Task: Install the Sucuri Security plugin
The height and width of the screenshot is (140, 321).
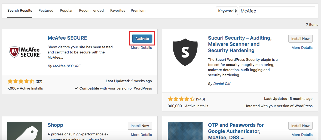Action: click(x=300, y=39)
